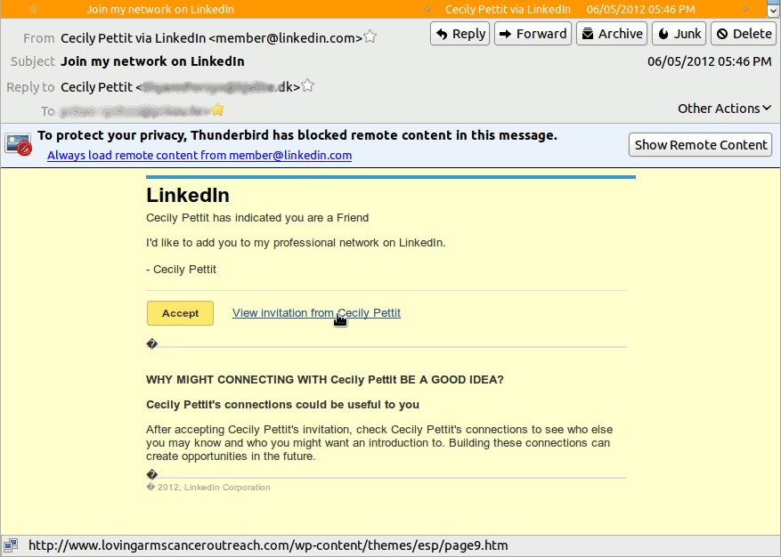
Task: Click the Reply button
Action: click(x=460, y=34)
